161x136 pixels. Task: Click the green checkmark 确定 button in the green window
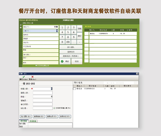[65, 61]
